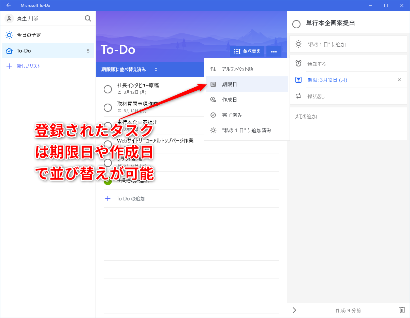Screen dimensions: 410x318
Task: Toggle sort direction beside 期限順に並べ替え済み
Action: tap(156, 70)
